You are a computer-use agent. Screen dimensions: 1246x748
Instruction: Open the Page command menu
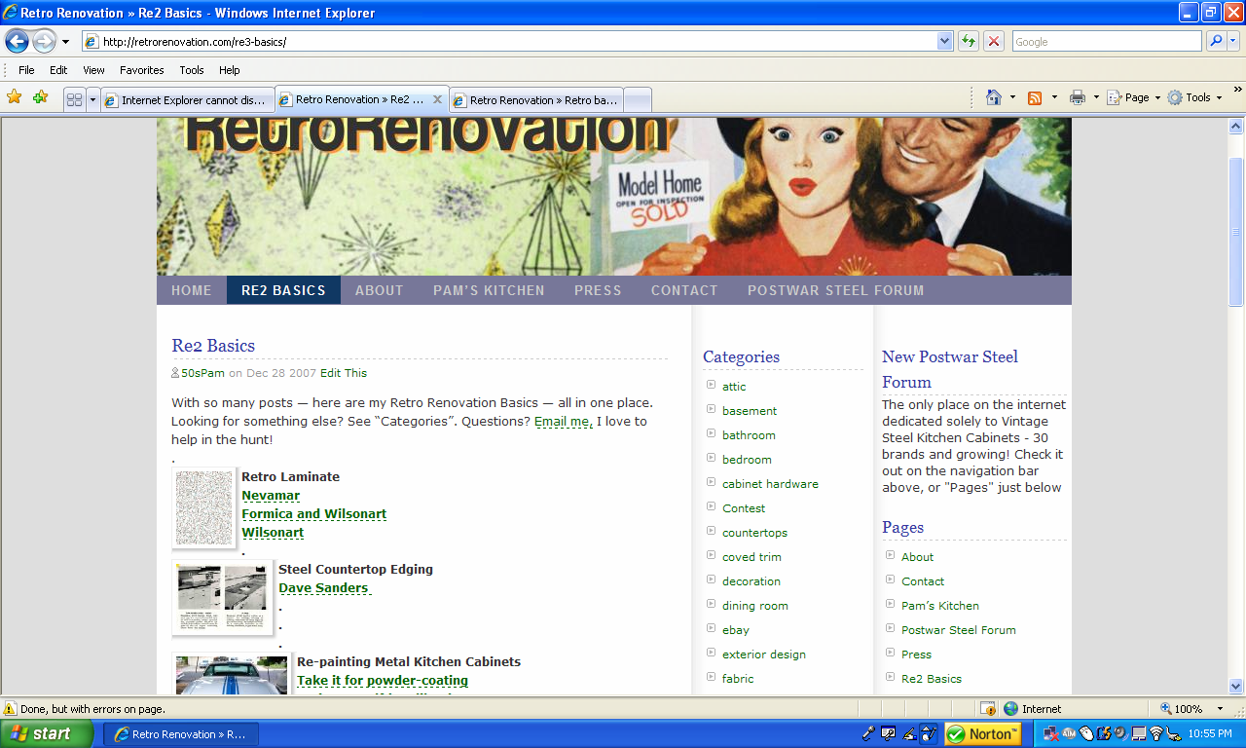pyautogui.click(x=1134, y=97)
